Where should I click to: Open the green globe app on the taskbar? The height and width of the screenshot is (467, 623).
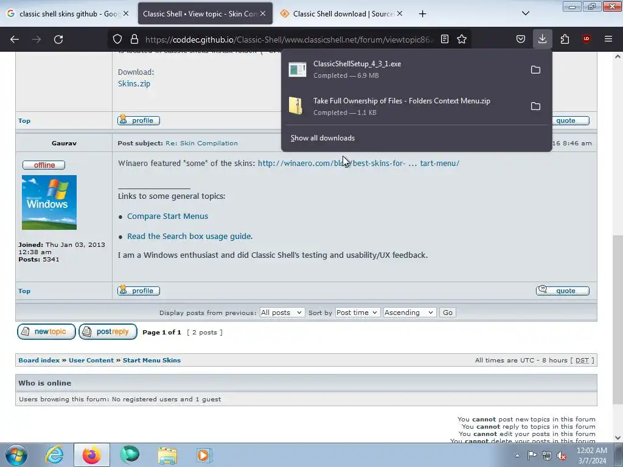[x=130, y=455]
